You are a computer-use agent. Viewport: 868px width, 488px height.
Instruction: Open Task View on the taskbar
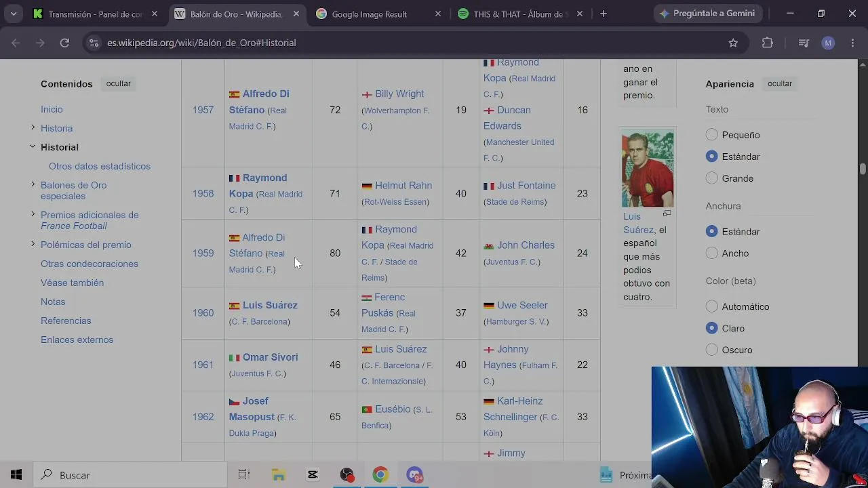pos(244,475)
